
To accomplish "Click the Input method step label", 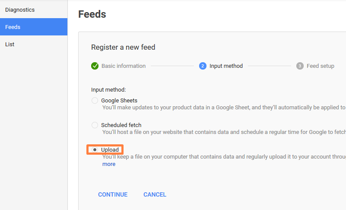I will [x=226, y=66].
